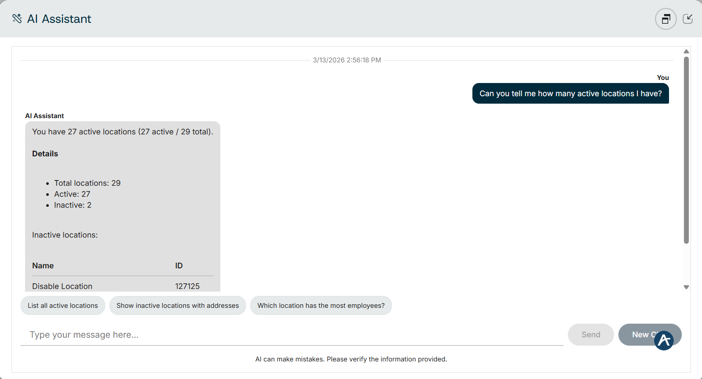Choose 'List all active locations' suggestion
702x379 pixels.
(63, 306)
